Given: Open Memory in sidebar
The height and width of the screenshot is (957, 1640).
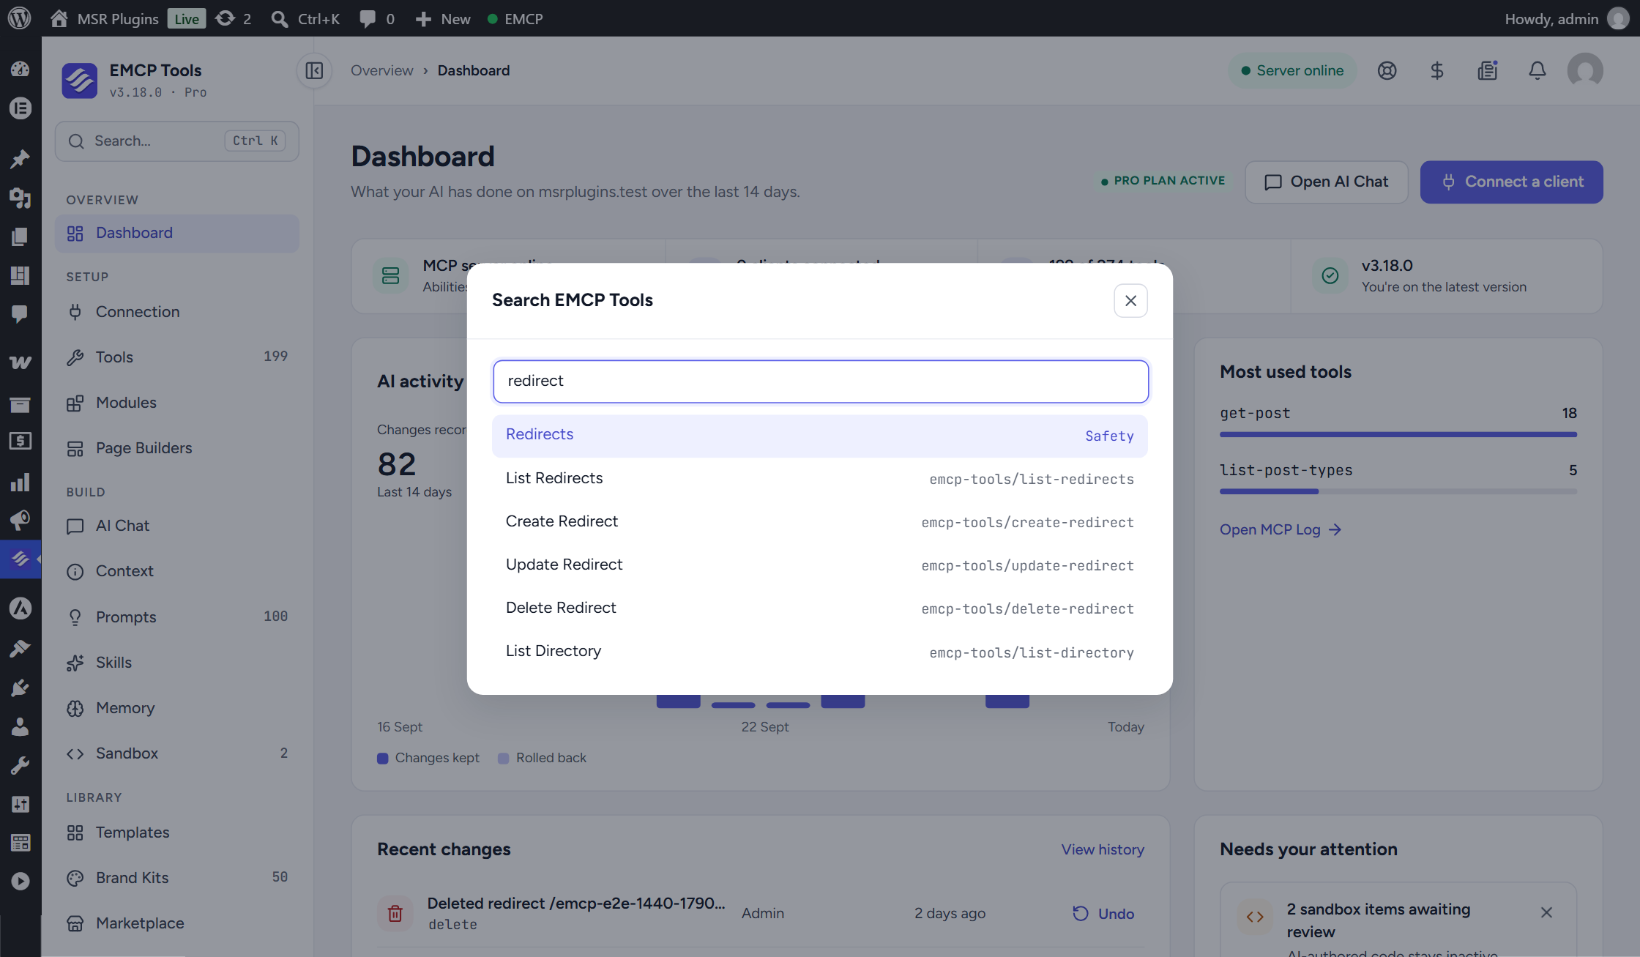Looking at the screenshot, I should click(x=177, y=708).
